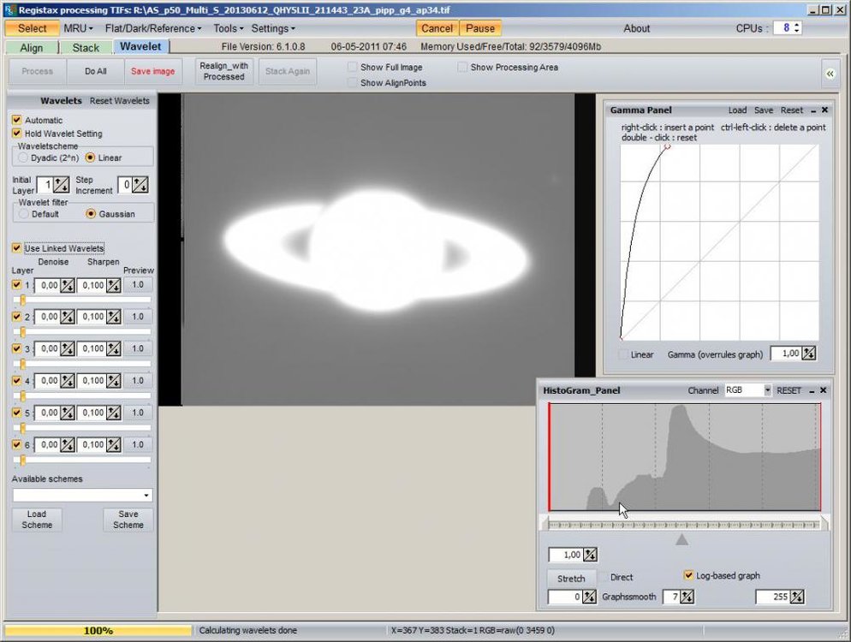The height and width of the screenshot is (642, 851).
Task: Click Layer 1 Sharpen value spinner icon
Action: [114, 285]
